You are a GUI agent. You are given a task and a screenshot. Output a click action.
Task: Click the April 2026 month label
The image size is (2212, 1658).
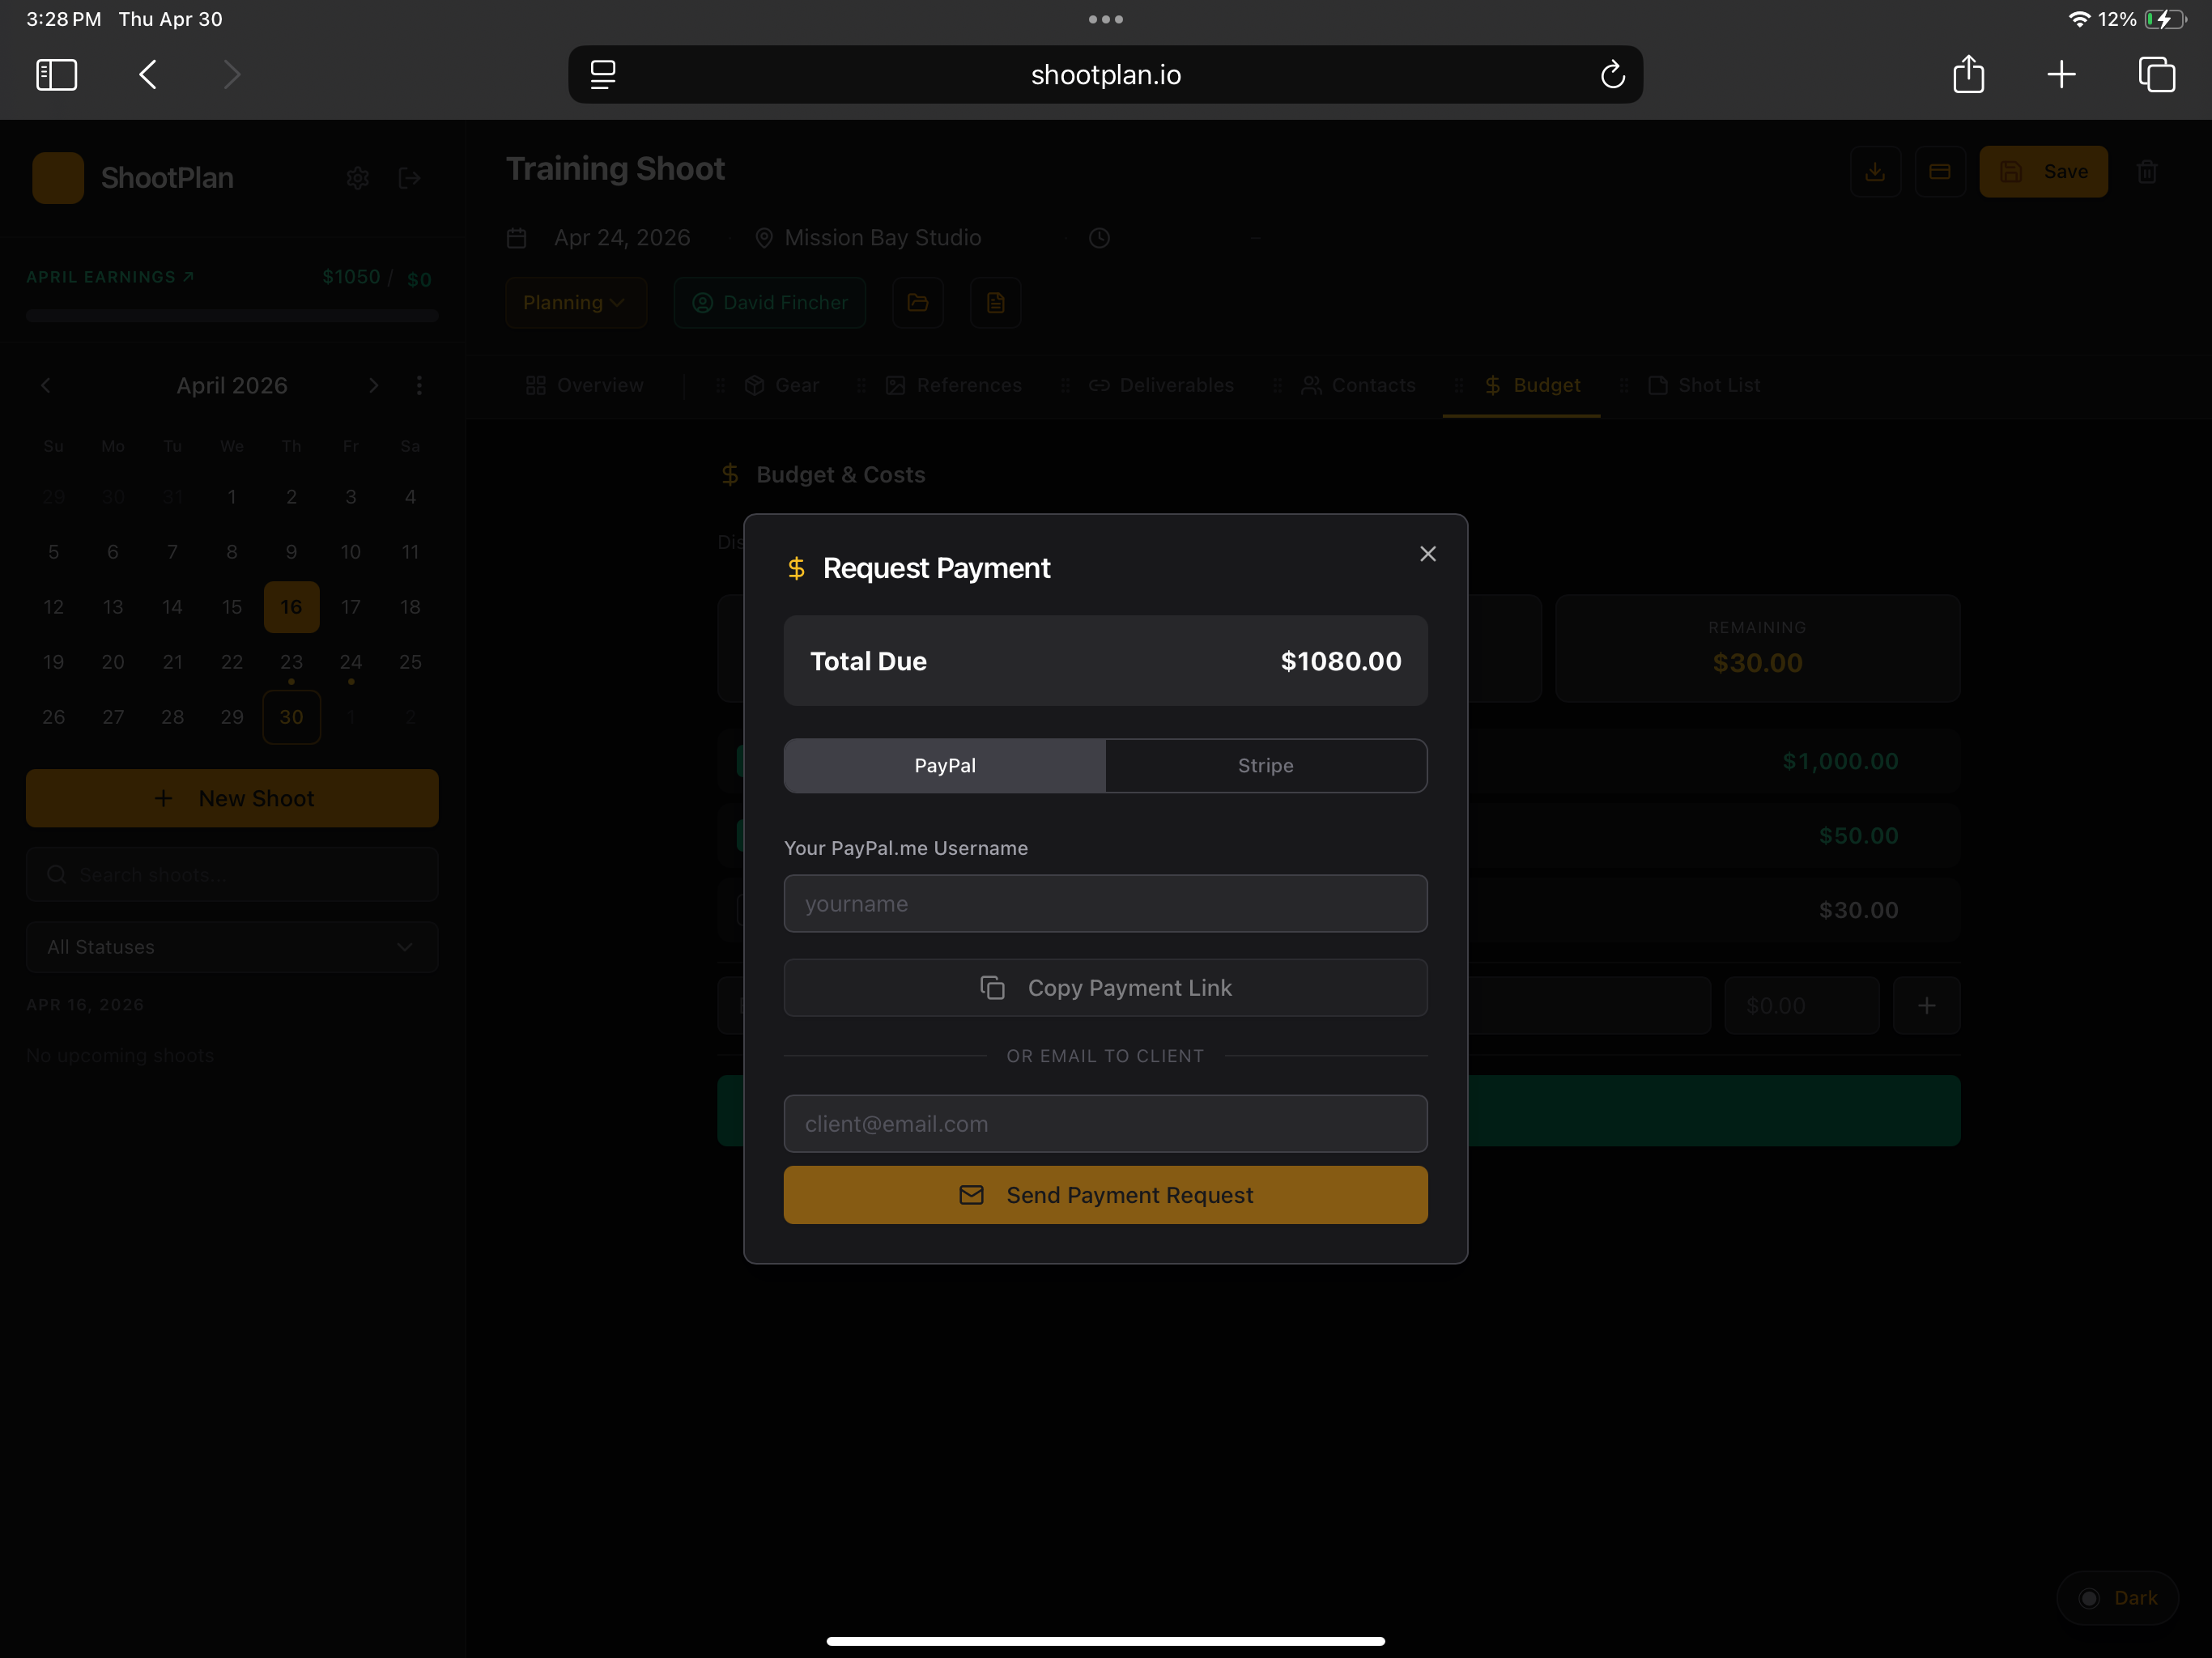tap(232, 385)
